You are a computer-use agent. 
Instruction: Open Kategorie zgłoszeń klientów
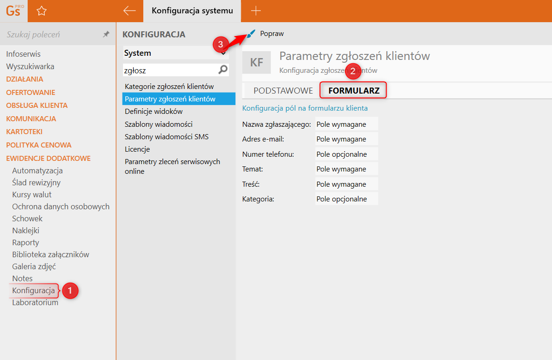pos(169,87)
